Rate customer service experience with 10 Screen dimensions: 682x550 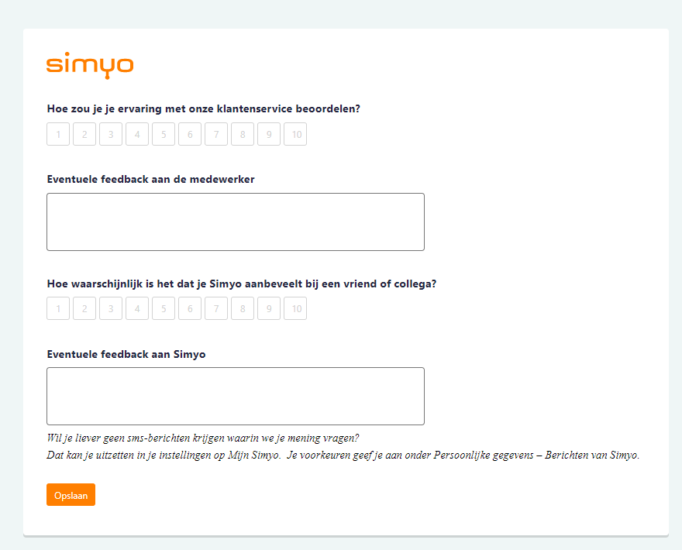[x=295, y=134]
